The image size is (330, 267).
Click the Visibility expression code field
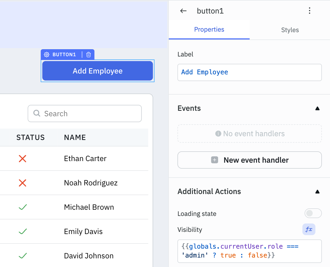pos(249,251)
